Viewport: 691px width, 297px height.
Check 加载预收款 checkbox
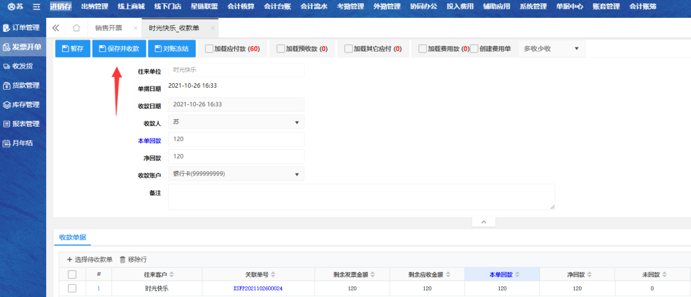(281, 49)
